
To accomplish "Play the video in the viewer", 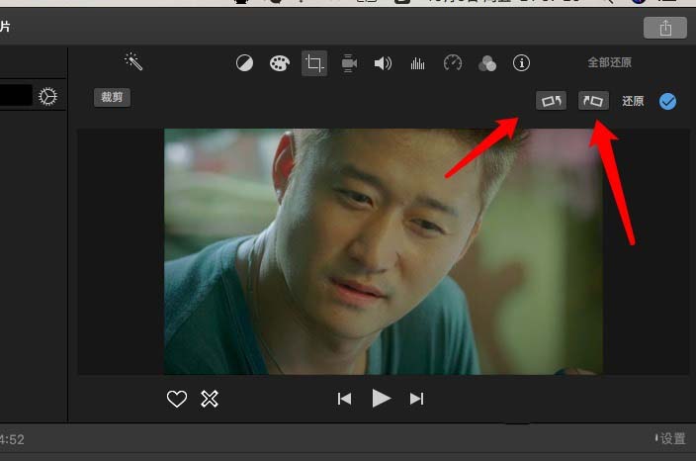I will 382,399.
